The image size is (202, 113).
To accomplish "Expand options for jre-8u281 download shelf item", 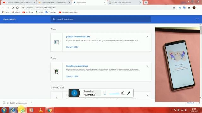I will pyautogui.click(x=32, y=103).
